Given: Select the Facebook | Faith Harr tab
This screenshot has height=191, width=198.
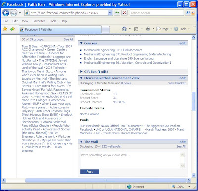Looking at the screenshot, I should point(60,30).
